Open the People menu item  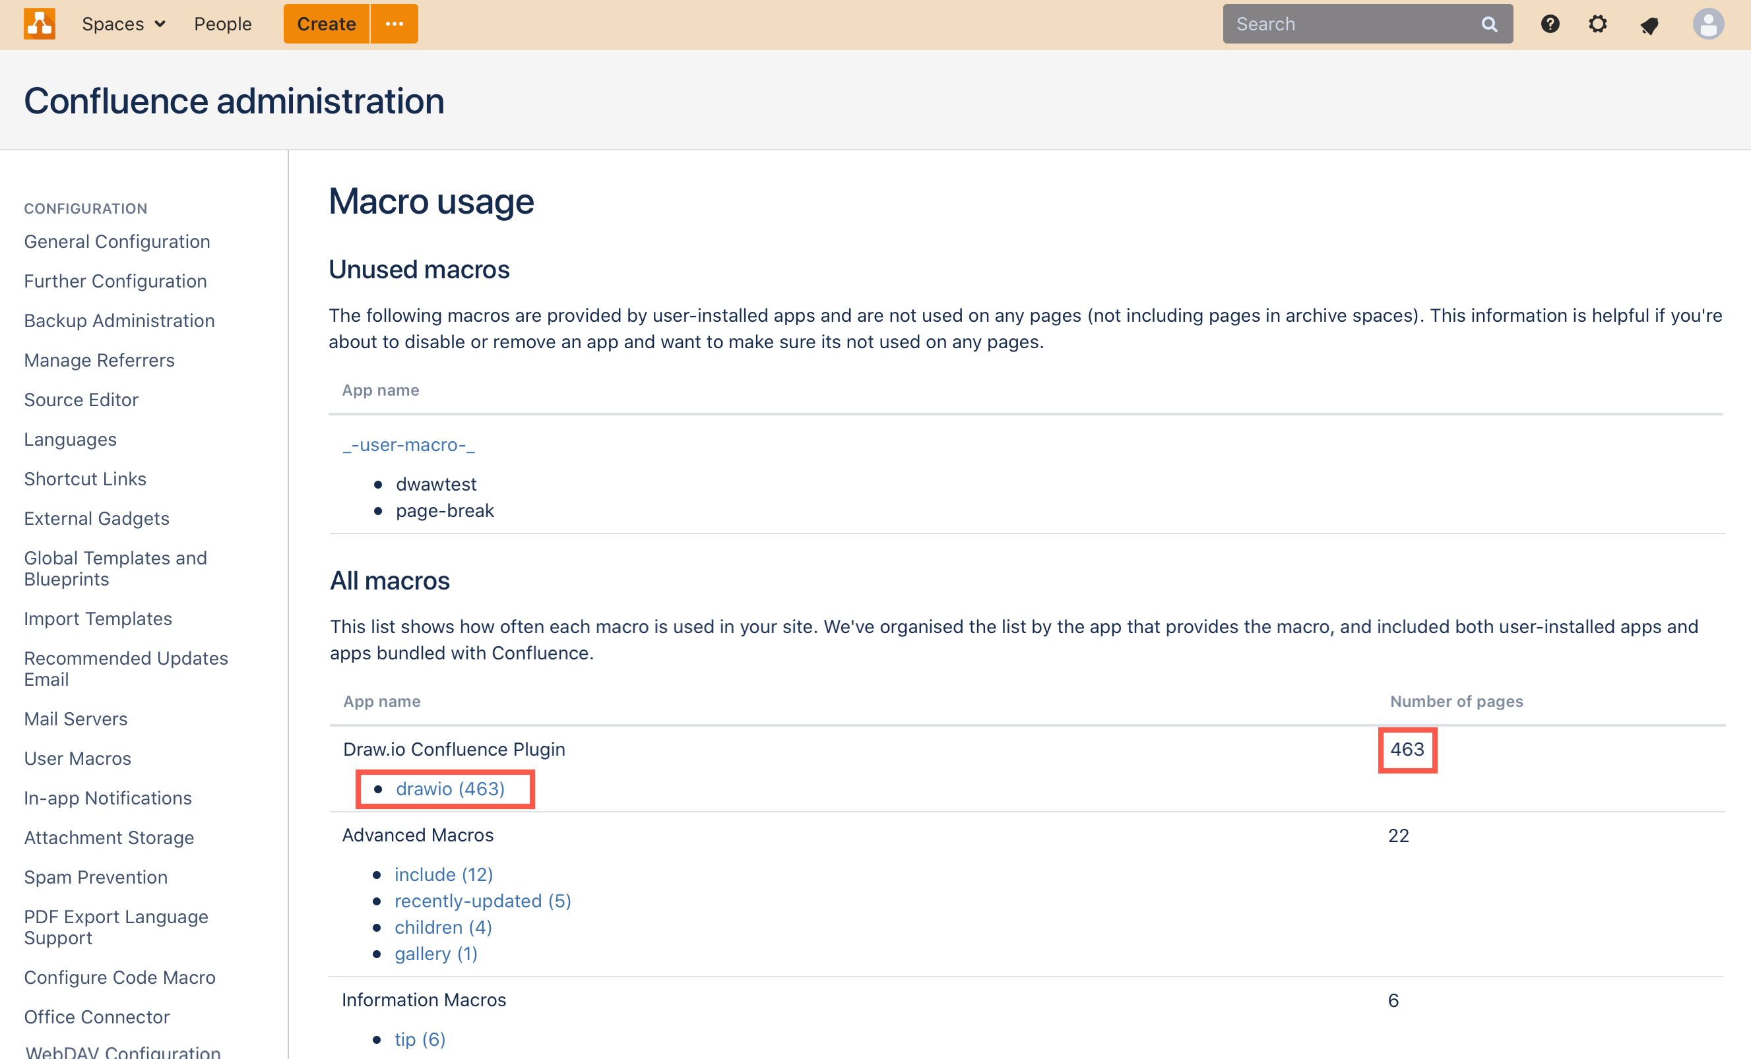point(222,24)
